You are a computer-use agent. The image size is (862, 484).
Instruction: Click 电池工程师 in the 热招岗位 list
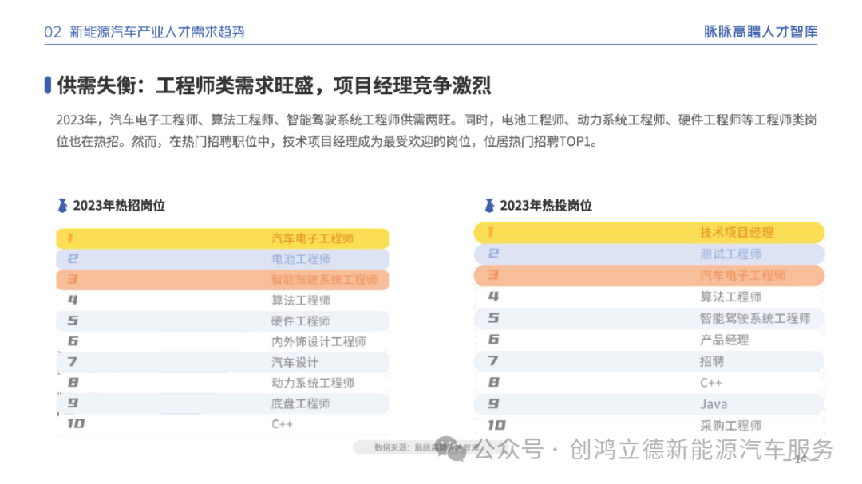(x=300, y=259)
